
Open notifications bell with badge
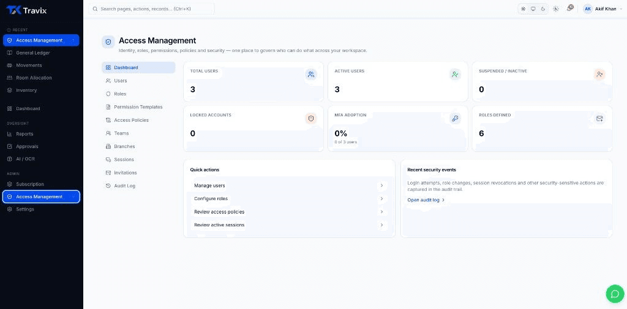point(570,8)
